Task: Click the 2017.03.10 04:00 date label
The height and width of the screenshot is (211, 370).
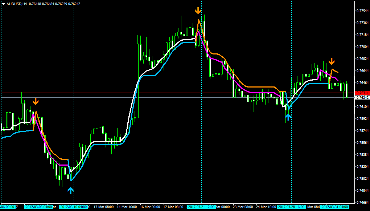Action: point(74,207)
